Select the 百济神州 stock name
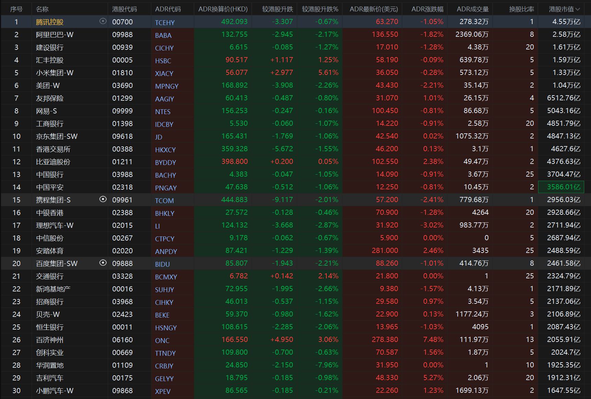Image resolution: width=591 pixels, height=399 pixels. [50, 340]
